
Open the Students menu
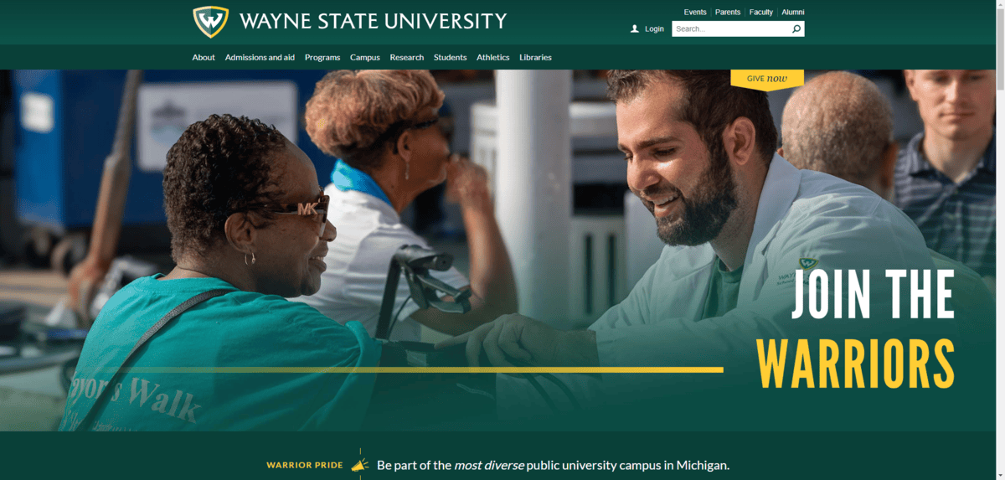click(x=451, y=57)
